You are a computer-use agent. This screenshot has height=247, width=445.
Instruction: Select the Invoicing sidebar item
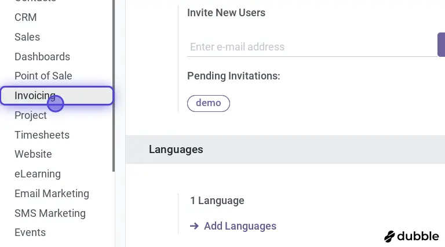(x=35, y=96)
